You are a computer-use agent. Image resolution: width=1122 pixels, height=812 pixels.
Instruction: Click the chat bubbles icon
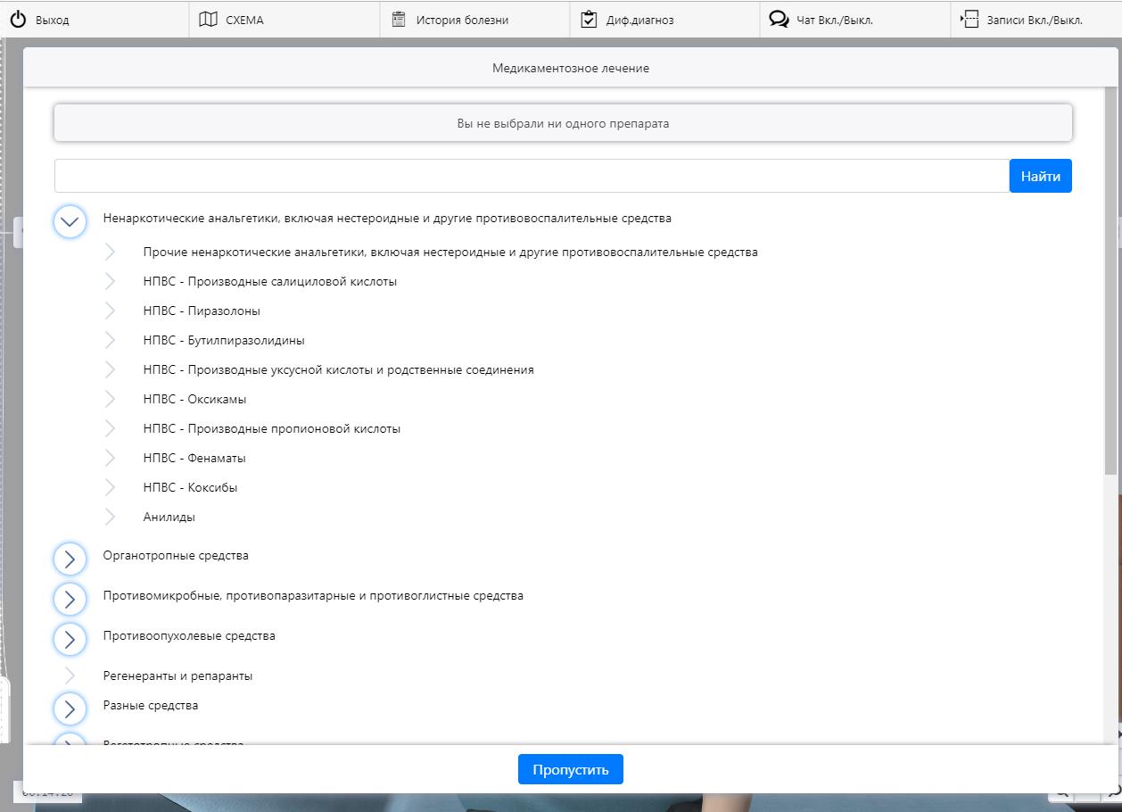coord(779,20)
